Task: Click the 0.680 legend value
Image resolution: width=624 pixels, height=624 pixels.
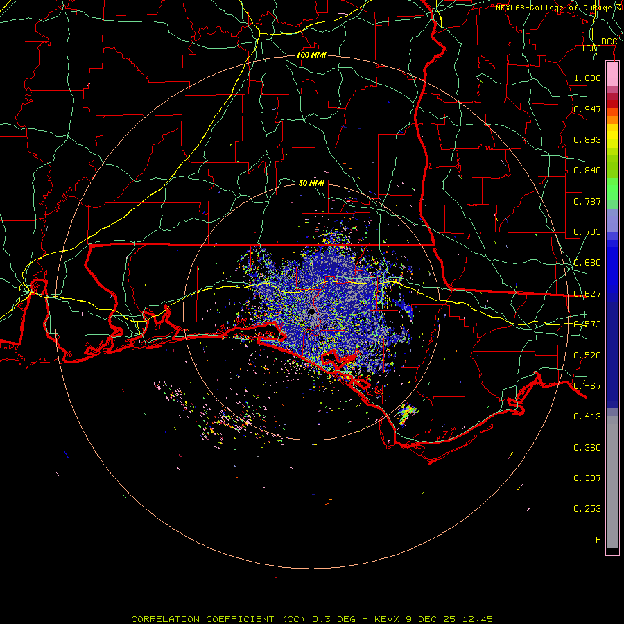Action: pos(587,262)
